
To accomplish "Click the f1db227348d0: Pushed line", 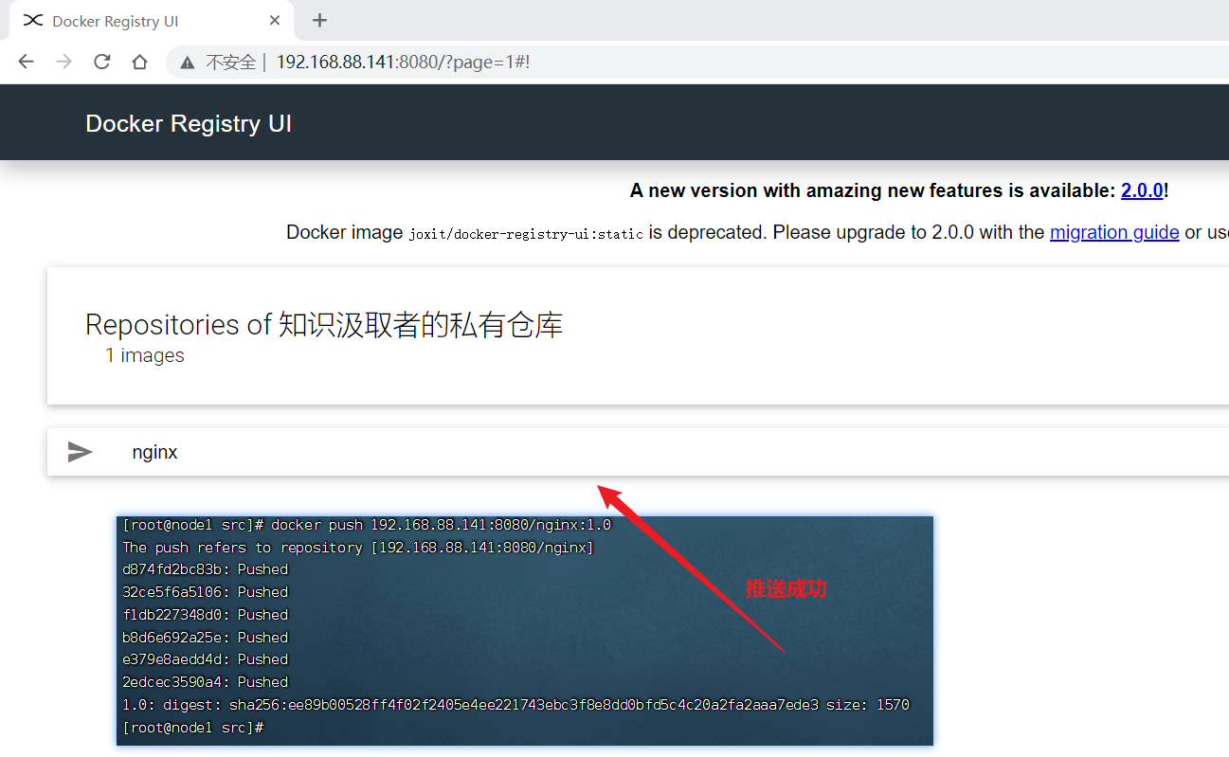I will tap(205, 615).
